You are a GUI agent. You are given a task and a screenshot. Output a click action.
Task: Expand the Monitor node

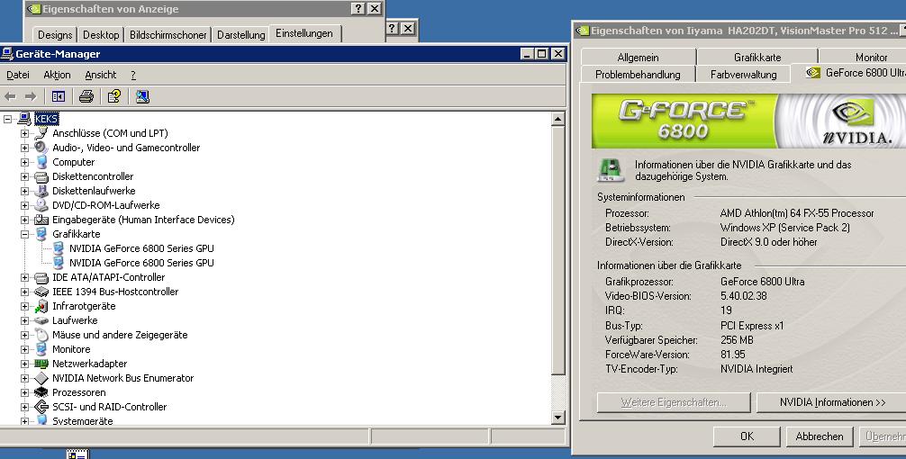[24, 349]
